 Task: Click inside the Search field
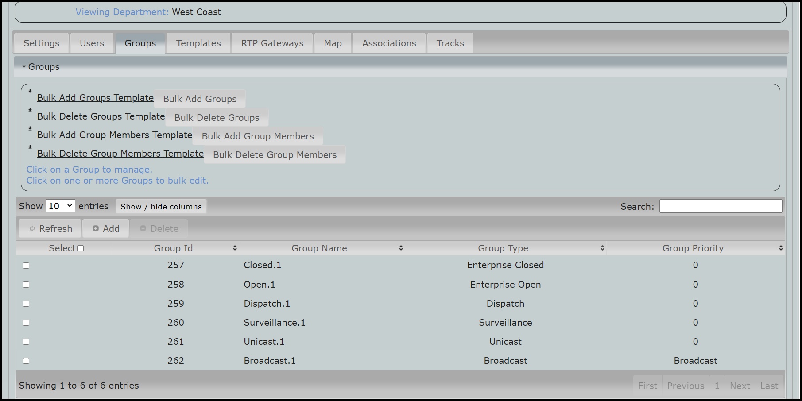(x=721, y=206)
